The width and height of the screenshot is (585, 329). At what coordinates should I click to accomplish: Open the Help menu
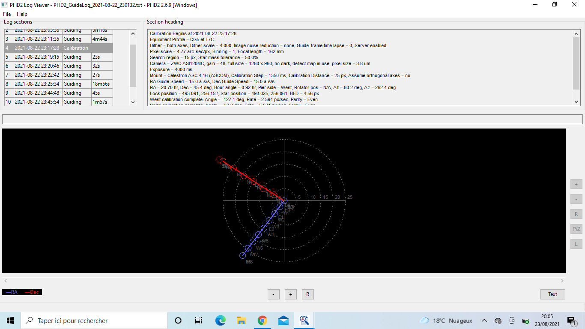(x=22, y=14)
